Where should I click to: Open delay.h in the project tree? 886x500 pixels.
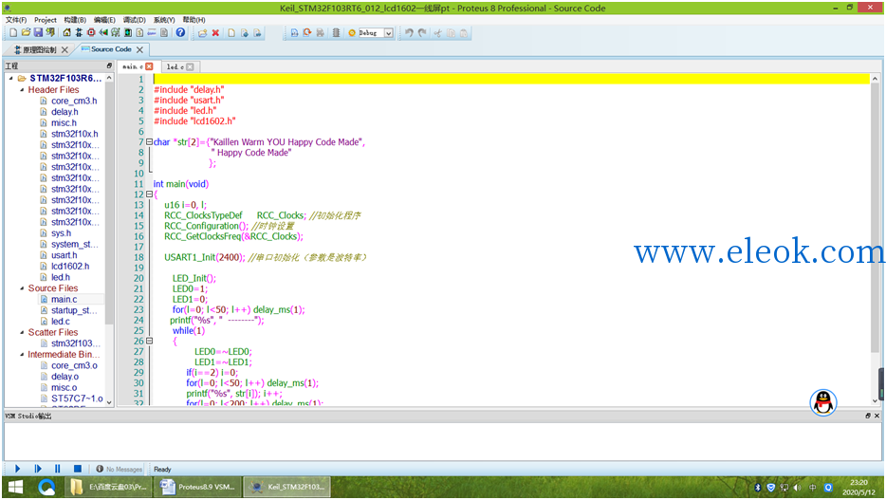click(x=65, y=112)
